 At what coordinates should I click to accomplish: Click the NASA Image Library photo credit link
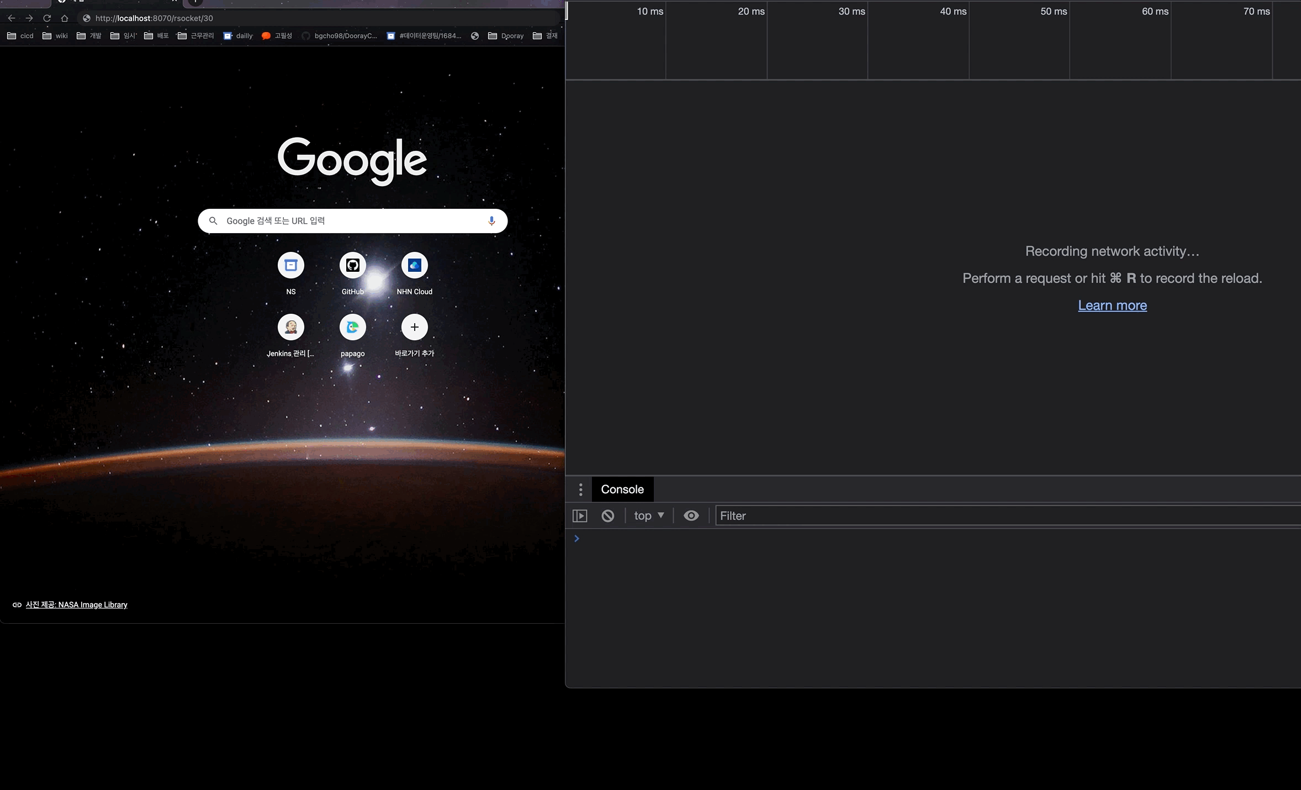76,605
